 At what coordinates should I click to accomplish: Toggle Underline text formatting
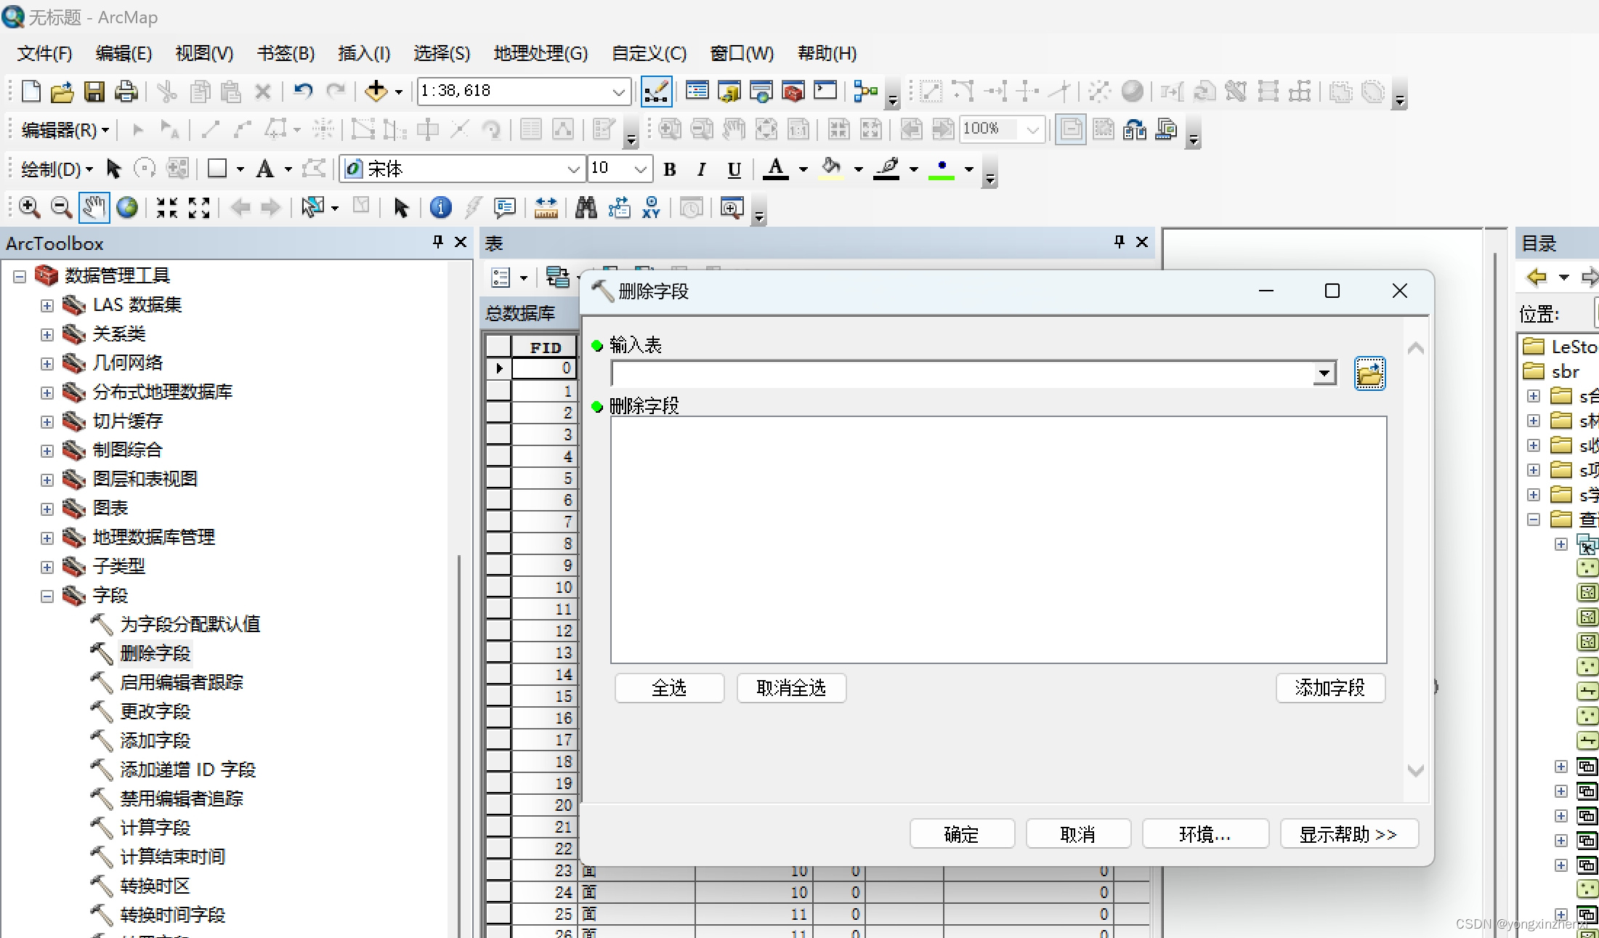click(x=734, y=169)
